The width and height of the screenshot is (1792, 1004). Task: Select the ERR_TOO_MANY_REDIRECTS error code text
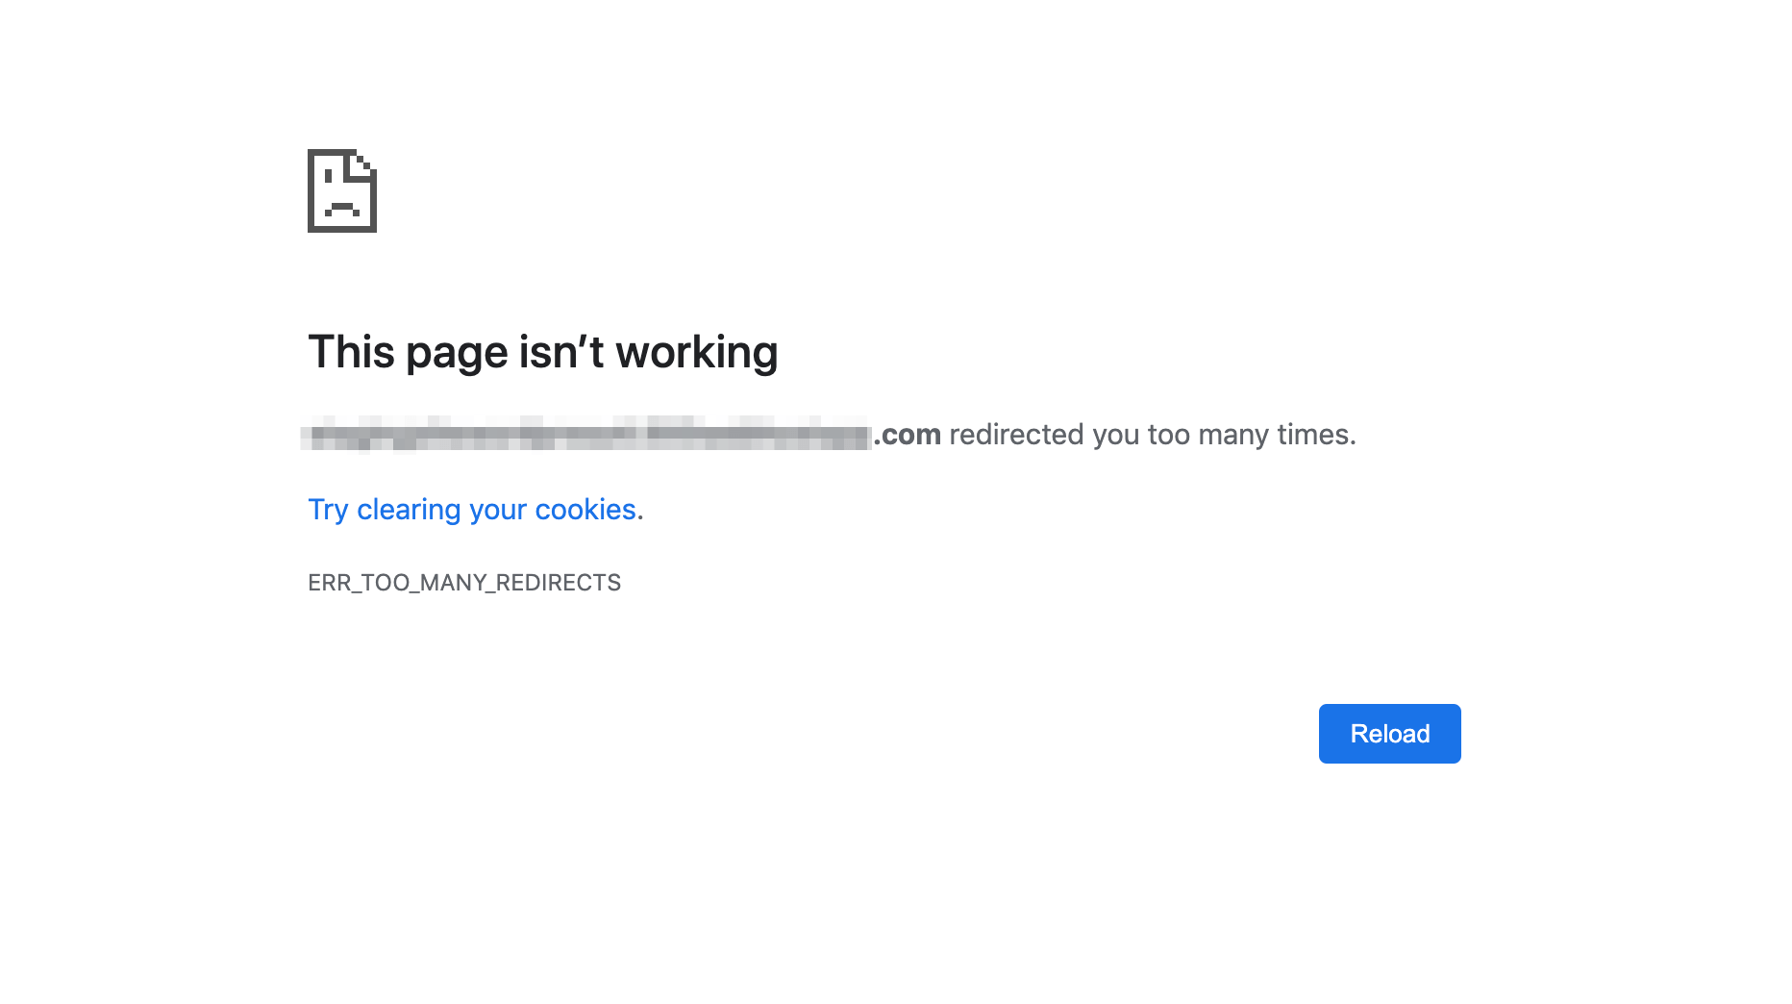(x=464, y=582)
